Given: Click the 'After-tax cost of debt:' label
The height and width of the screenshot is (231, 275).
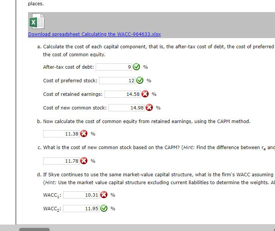Looking at the screenshot, I should point(68,67).
